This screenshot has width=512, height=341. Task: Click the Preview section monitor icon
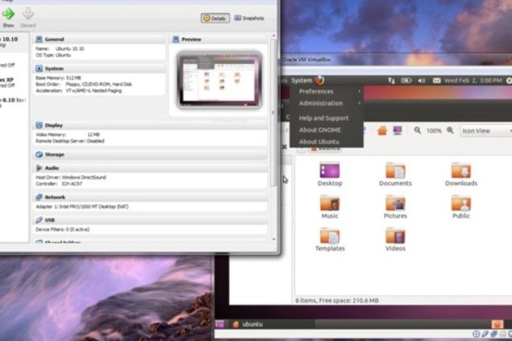coord(176,39)
